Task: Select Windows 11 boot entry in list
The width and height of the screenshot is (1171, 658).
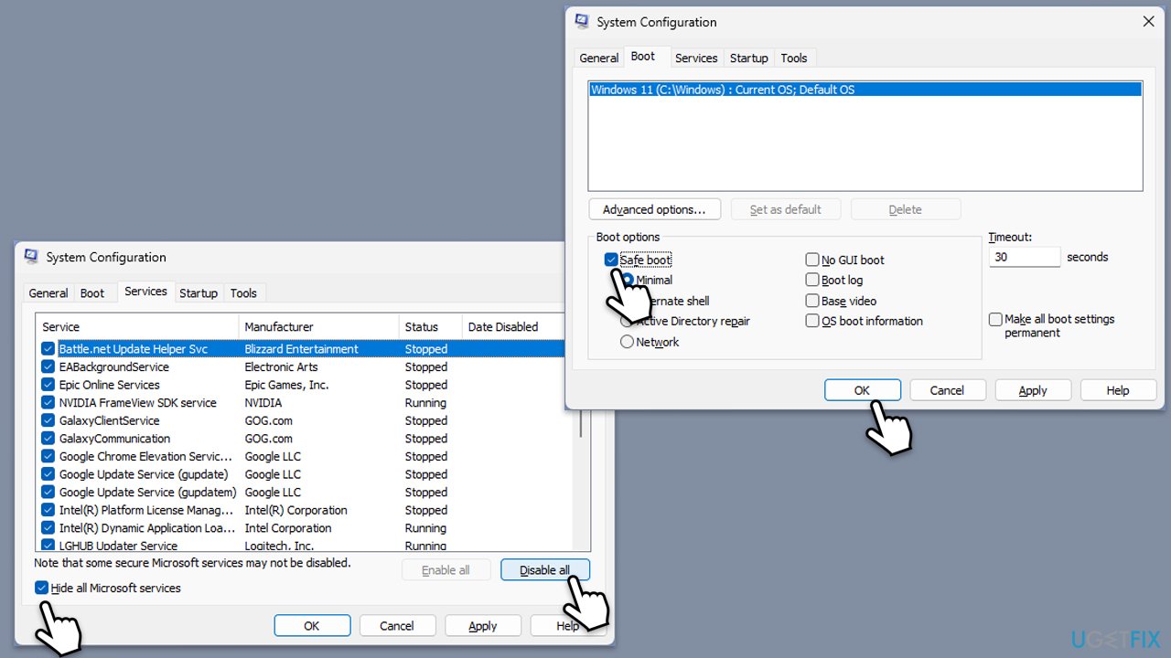Action: 865,90
